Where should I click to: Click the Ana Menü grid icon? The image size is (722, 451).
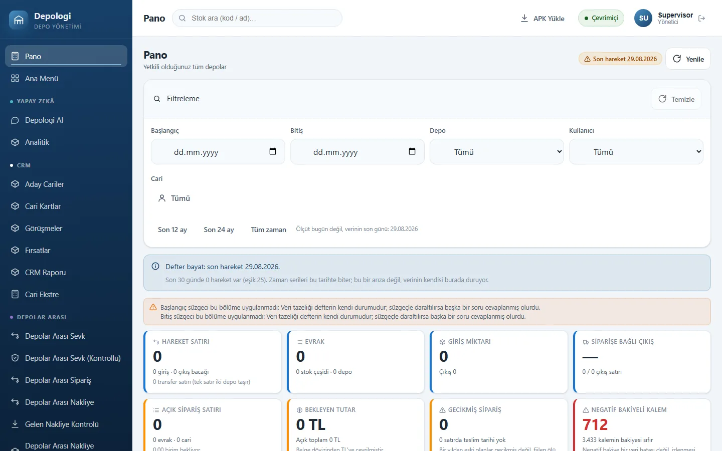pos(15,78)
